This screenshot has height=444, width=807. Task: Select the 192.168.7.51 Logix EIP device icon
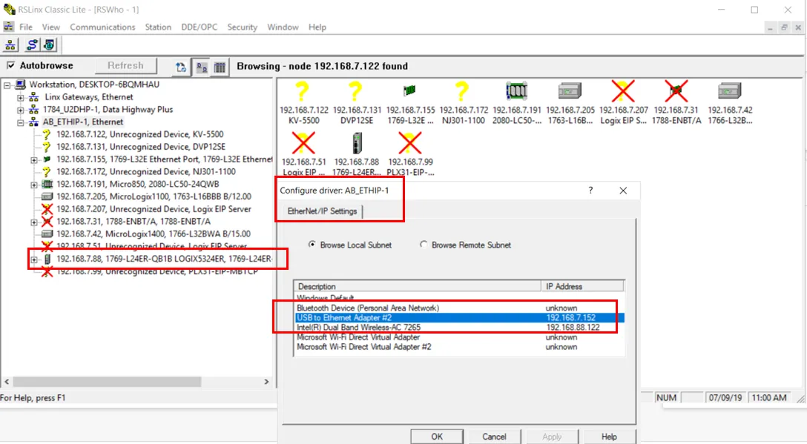point(303,144)
